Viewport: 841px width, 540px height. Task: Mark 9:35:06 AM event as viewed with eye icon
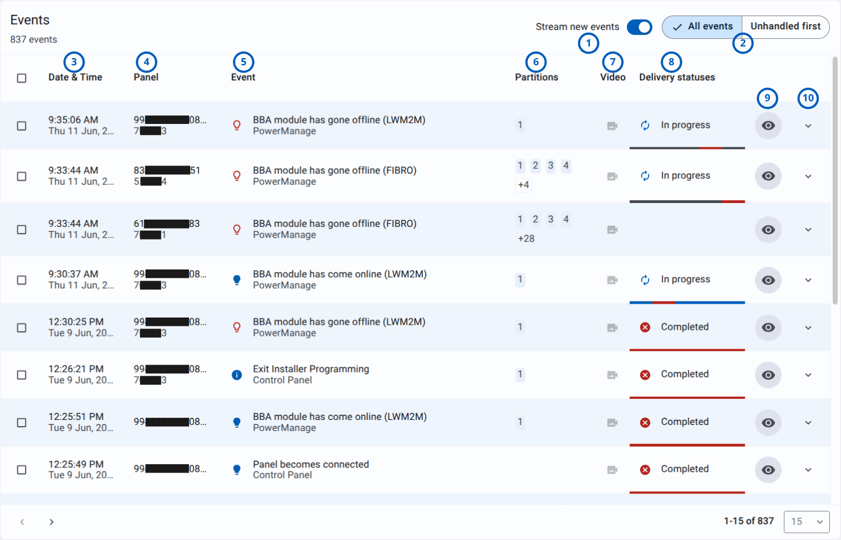tap(769, 126)
